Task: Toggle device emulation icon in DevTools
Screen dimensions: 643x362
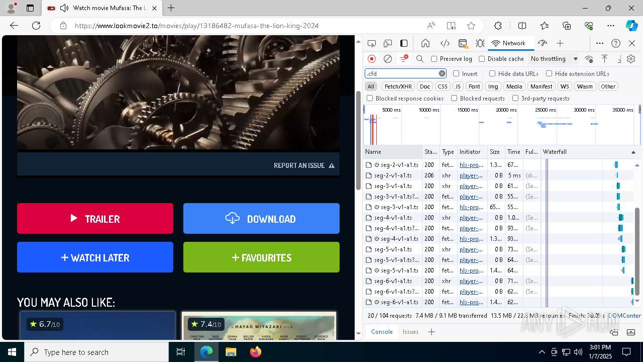Action: point(388,43)
